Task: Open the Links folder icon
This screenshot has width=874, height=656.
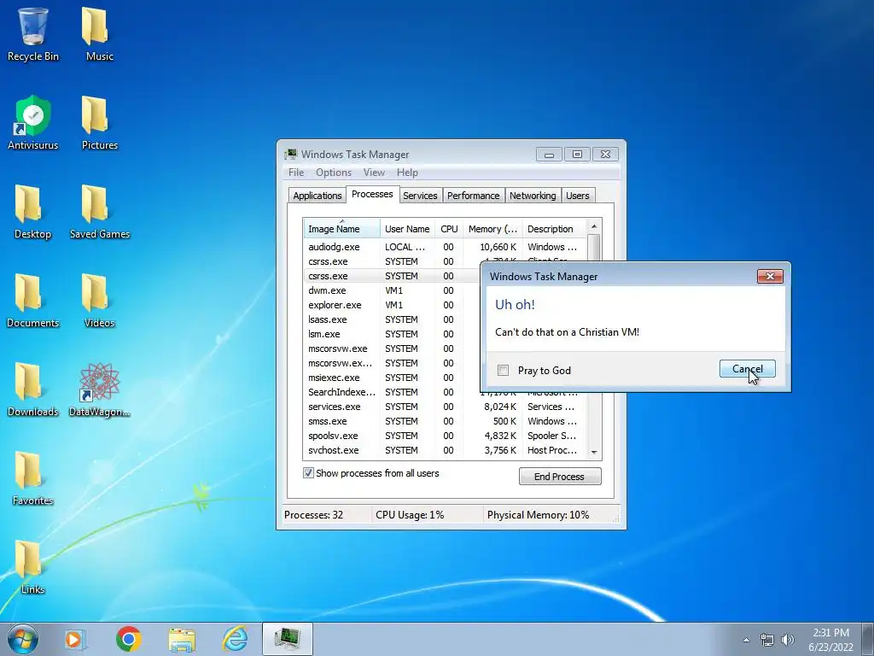Action: point(32,567)
